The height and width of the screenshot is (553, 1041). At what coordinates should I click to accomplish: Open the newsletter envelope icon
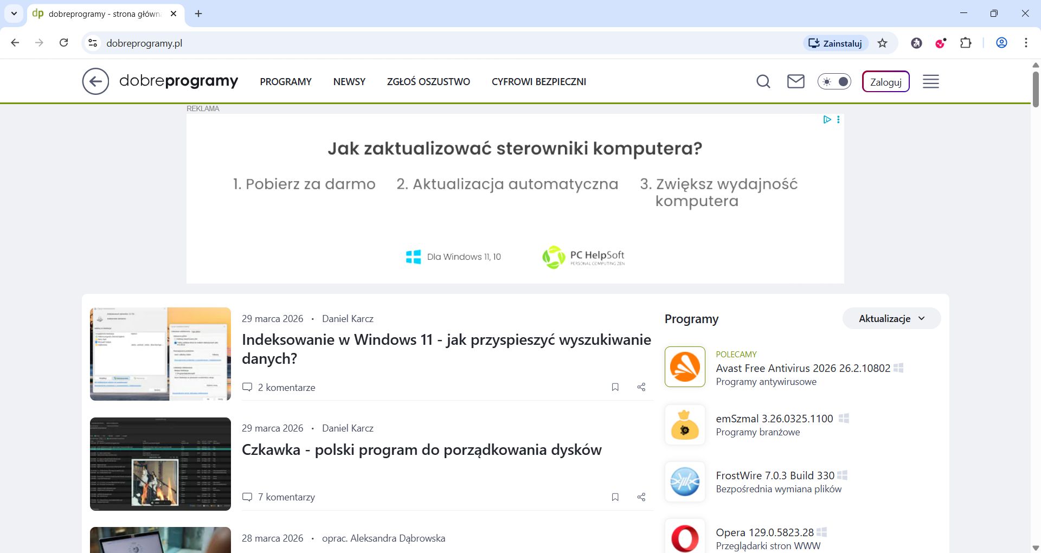tap(796, 81)
